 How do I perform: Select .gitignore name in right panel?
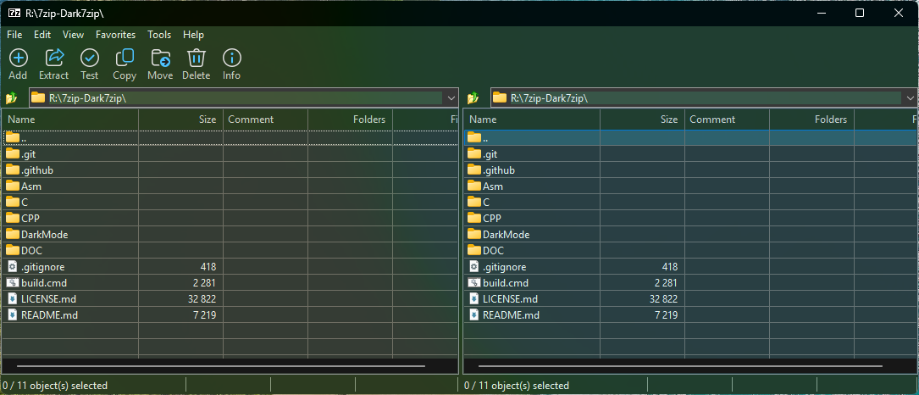coord(505,267)
